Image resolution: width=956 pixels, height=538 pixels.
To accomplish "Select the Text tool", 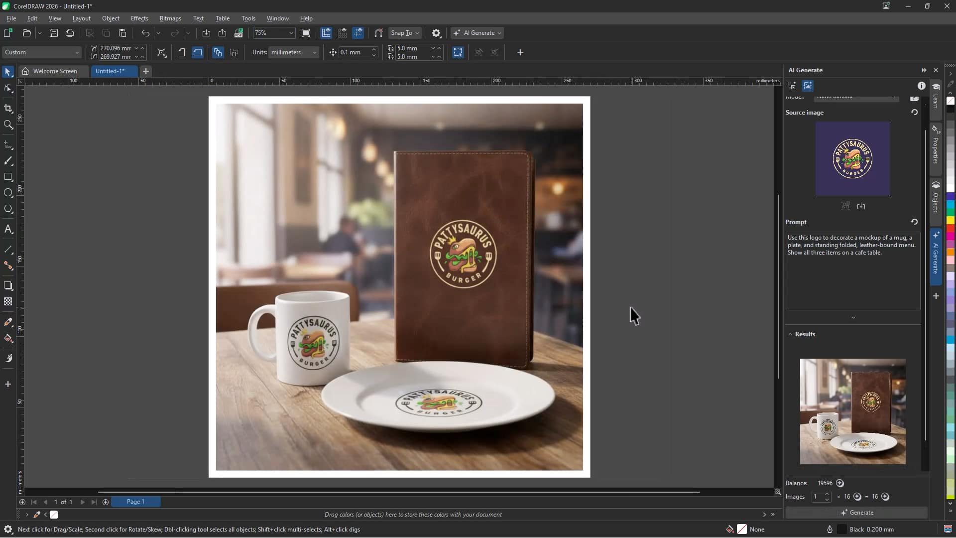I will (x=8, y=229).
